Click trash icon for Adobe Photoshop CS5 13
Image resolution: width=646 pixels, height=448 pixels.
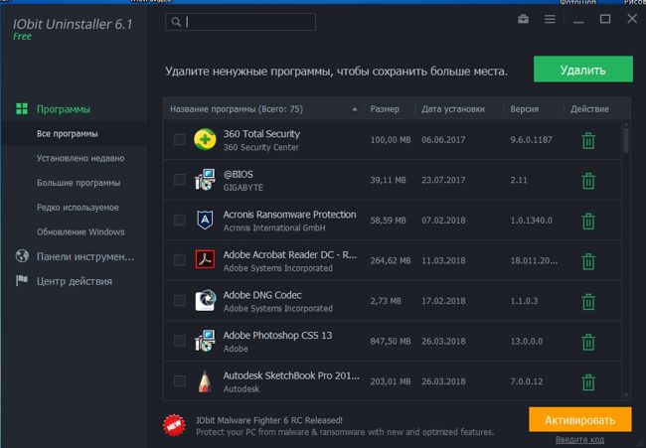(x=588, y=342)
